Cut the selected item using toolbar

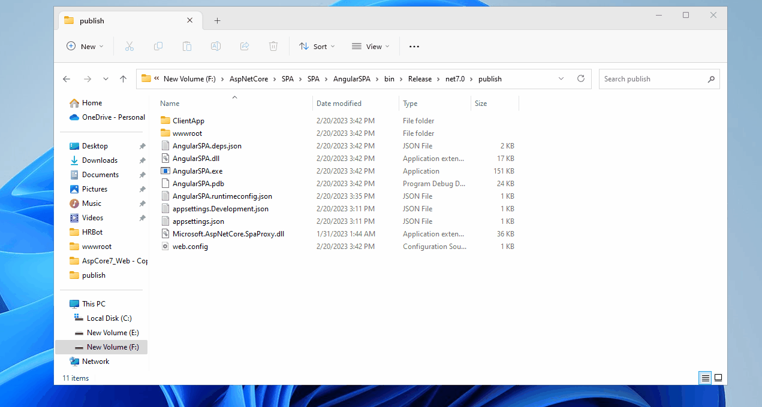point(129,46)
